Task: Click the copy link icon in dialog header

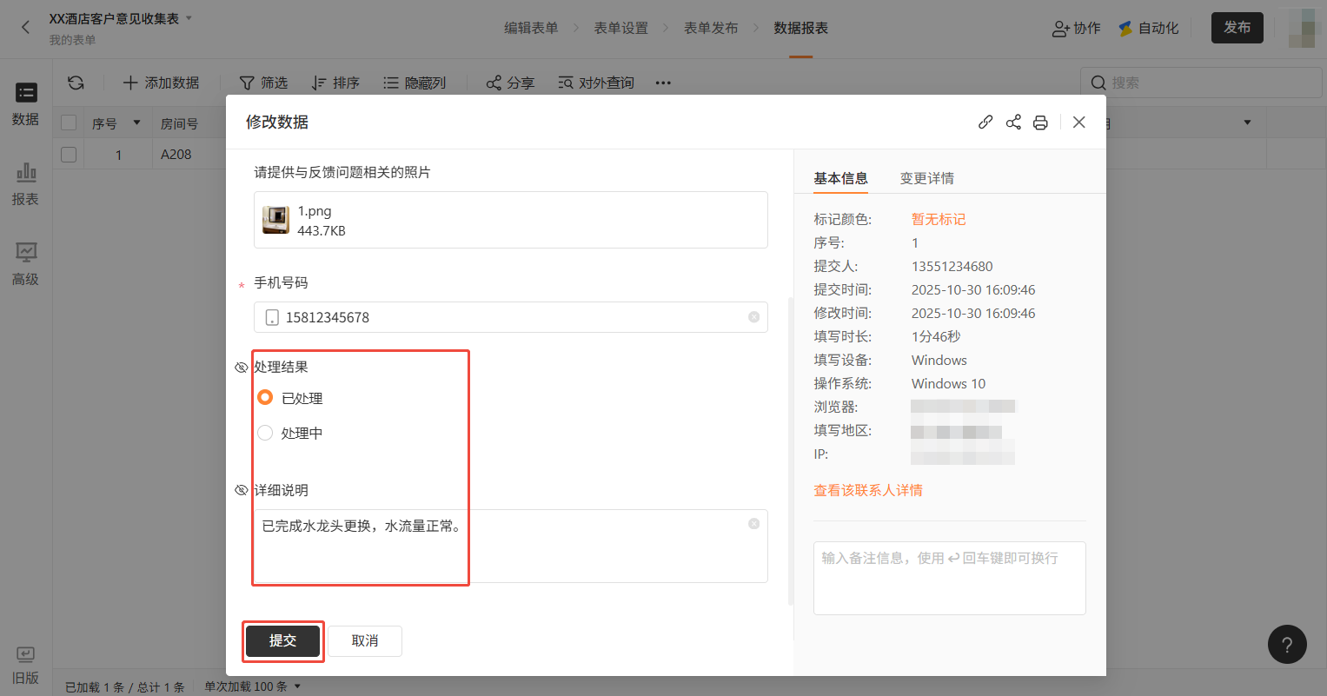Action: (x=985, y=123)
